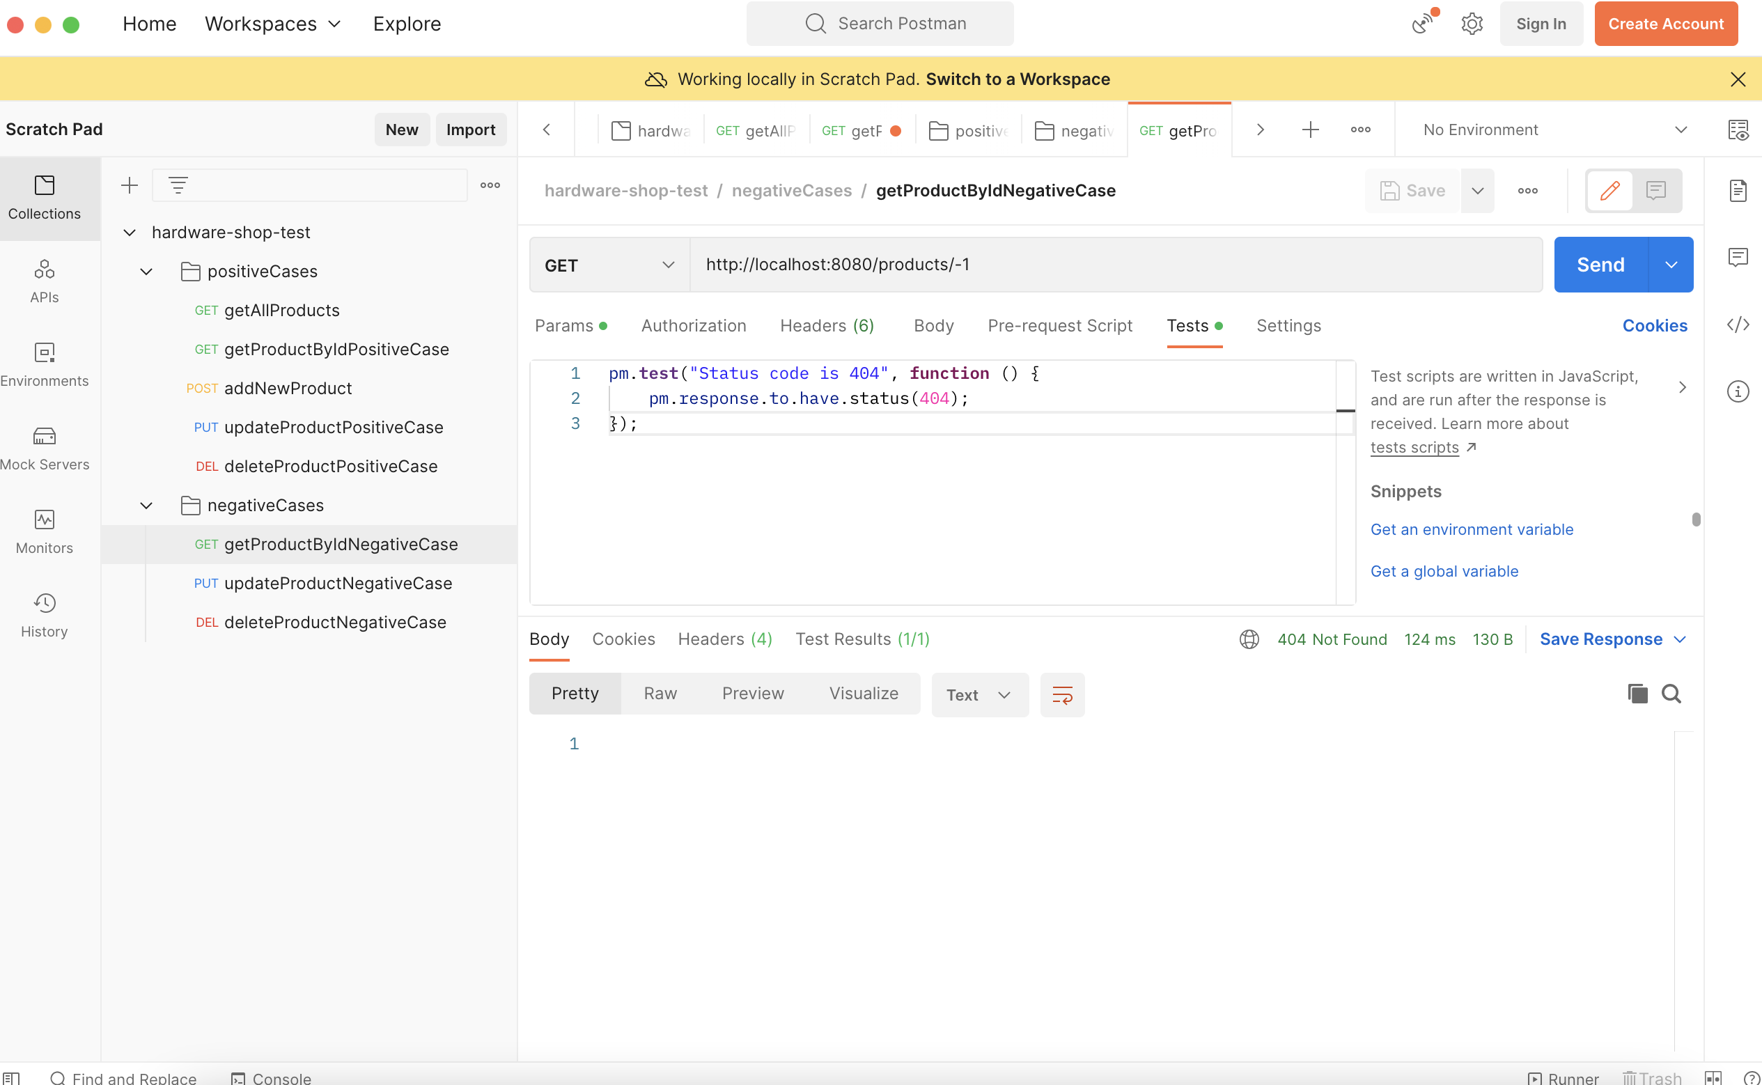Open the request documentation panel
1762x1085 pixels.
1739,190
